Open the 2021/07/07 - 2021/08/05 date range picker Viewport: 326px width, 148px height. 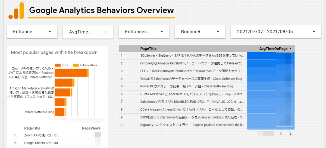tap(276, 32)
